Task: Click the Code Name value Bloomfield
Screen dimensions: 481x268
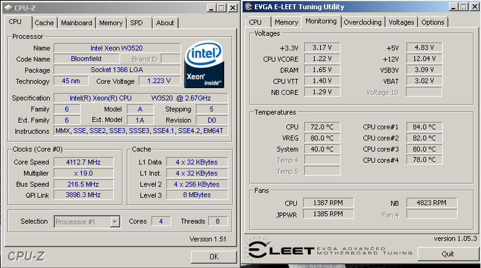Action: [86, 59]
